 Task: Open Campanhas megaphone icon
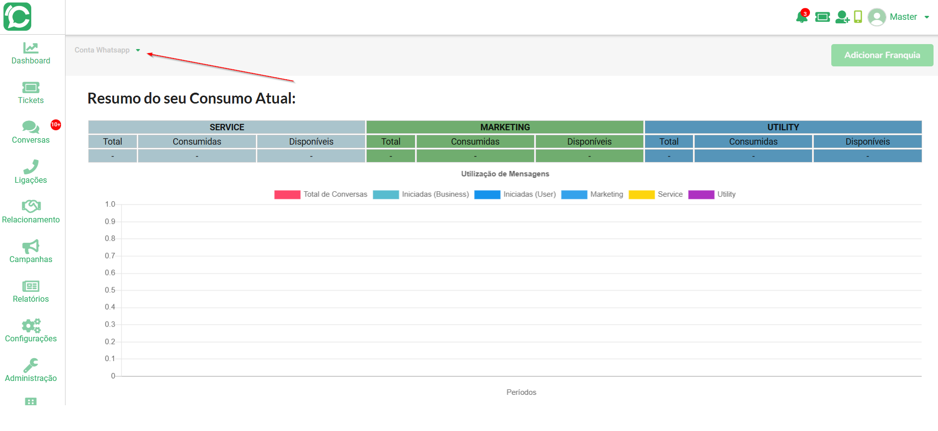pyautogui.click(x=31, y=246)
